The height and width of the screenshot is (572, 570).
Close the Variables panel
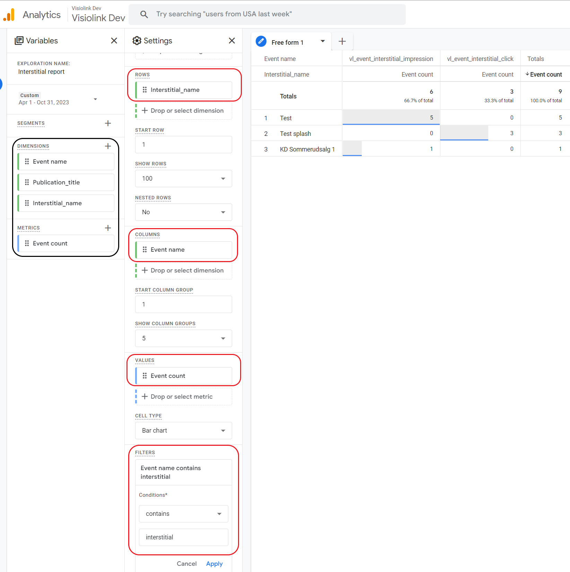(x=114, y=41)
